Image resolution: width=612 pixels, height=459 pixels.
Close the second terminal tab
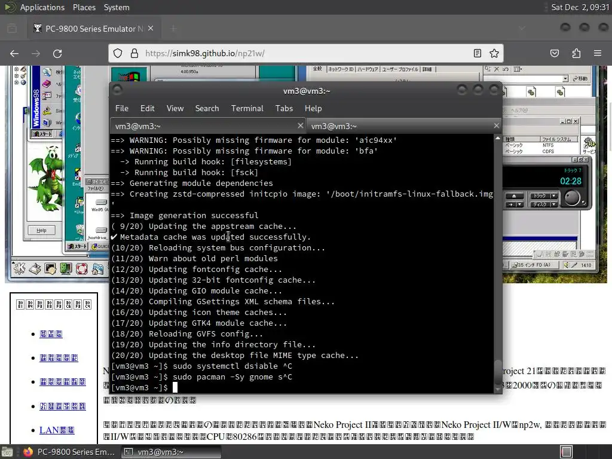click(496, 126)
